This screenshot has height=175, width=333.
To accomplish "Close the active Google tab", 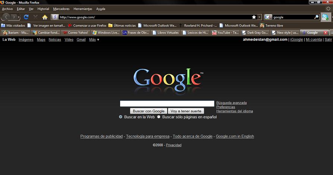I will point(325,33).
